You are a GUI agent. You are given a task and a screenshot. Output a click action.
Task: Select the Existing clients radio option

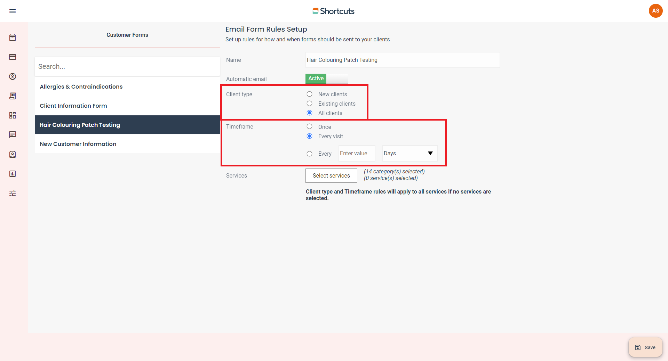coord(309,104)
